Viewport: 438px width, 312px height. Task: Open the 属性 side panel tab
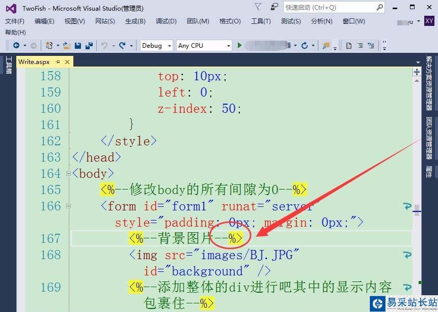[x=429, y=172]
